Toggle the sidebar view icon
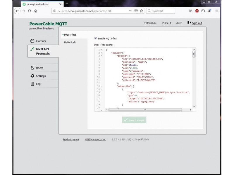The height and width of the screenshot is (175, 234). (x=203, y=11)
